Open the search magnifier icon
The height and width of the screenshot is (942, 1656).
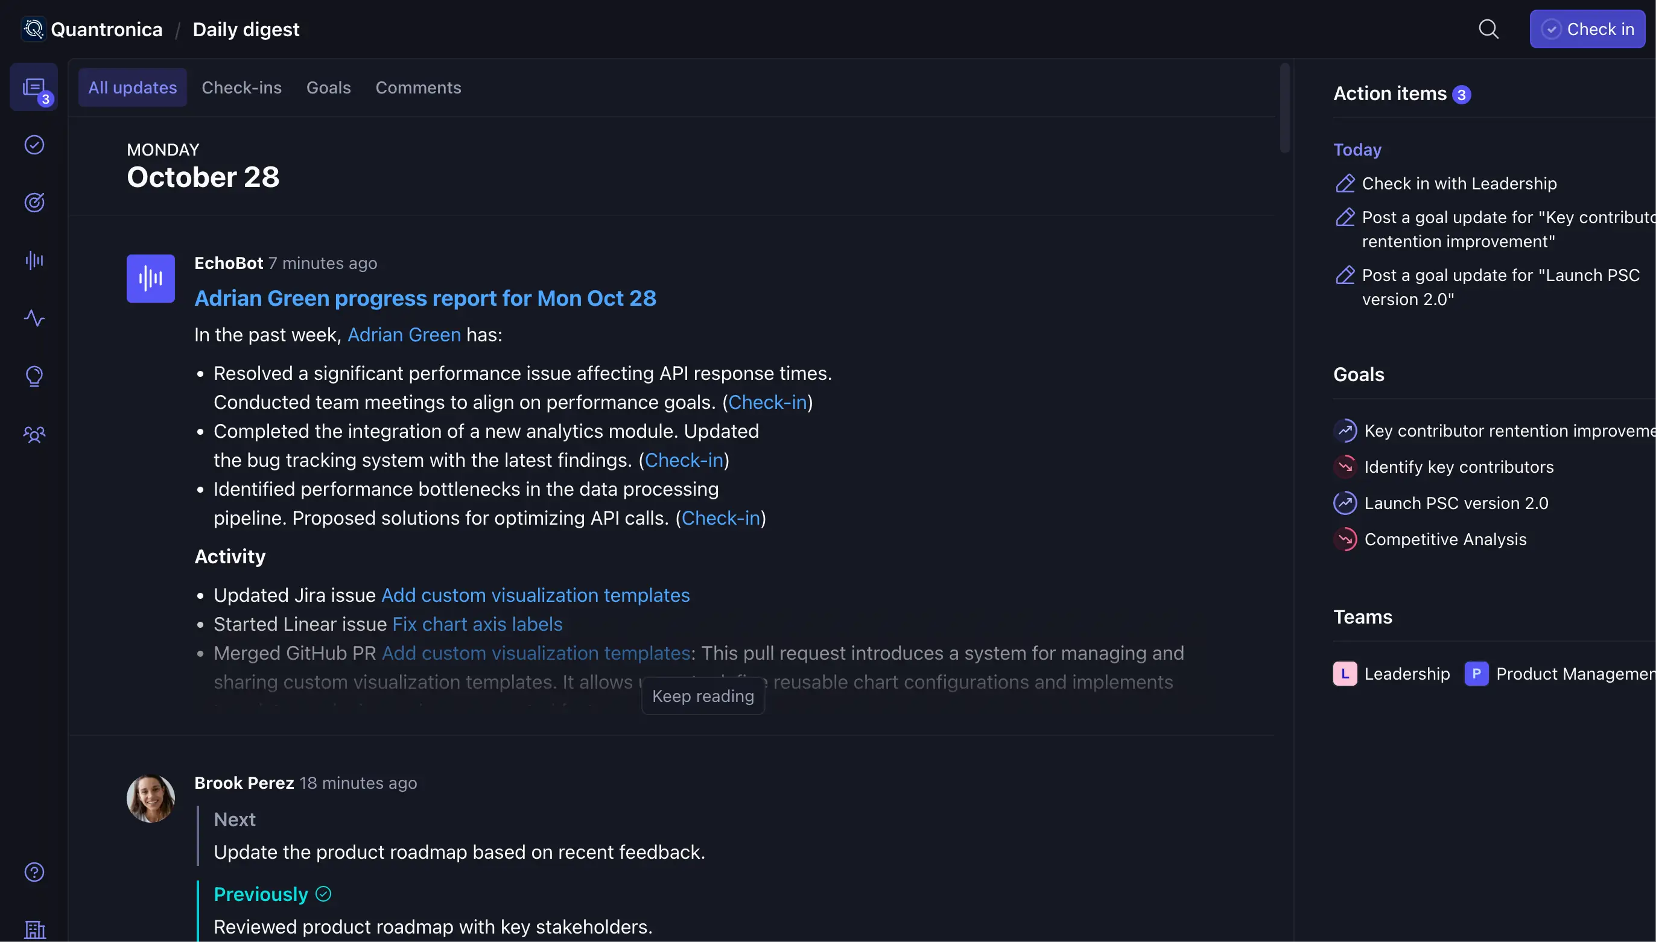(x=1488, y=29)
